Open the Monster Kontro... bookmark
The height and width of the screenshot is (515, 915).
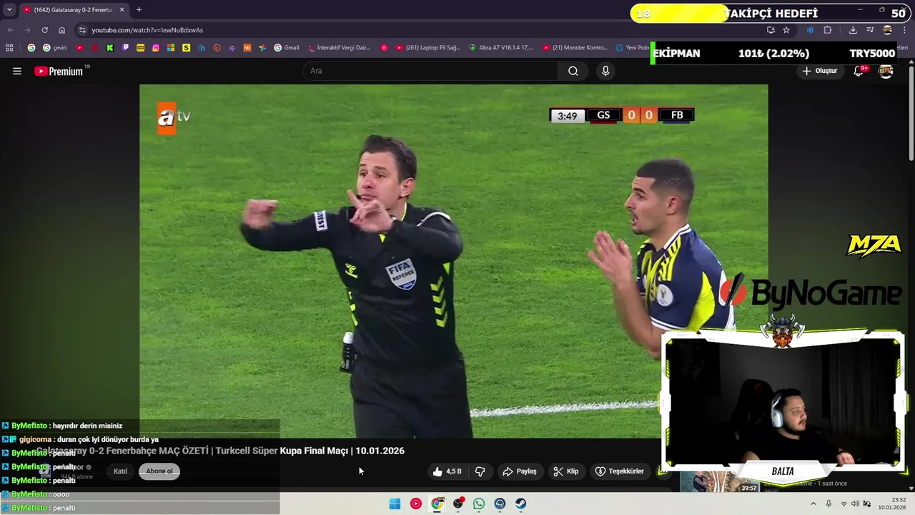pyautogui.click(x=575, y=48)
